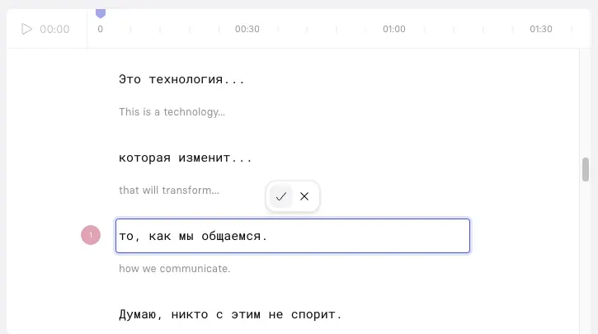
Task: Click the 01:30 timeline mark
Action: (x=541, y=29)
